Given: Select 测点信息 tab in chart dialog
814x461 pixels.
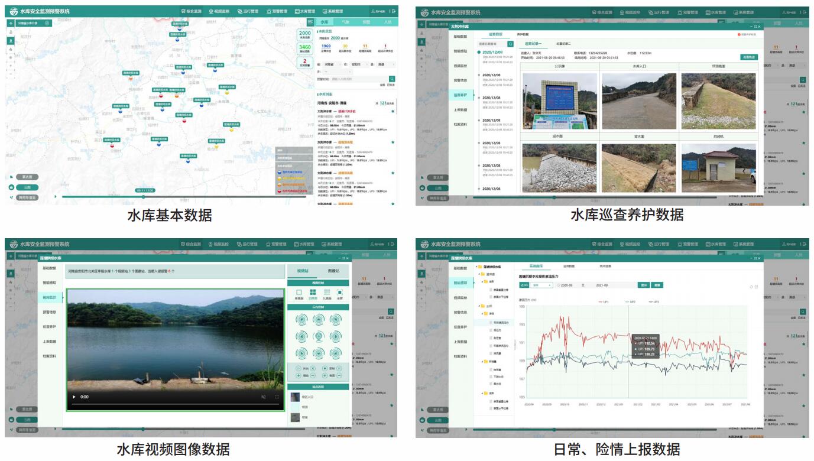Looking at the screenshot, I should point(605,266).
